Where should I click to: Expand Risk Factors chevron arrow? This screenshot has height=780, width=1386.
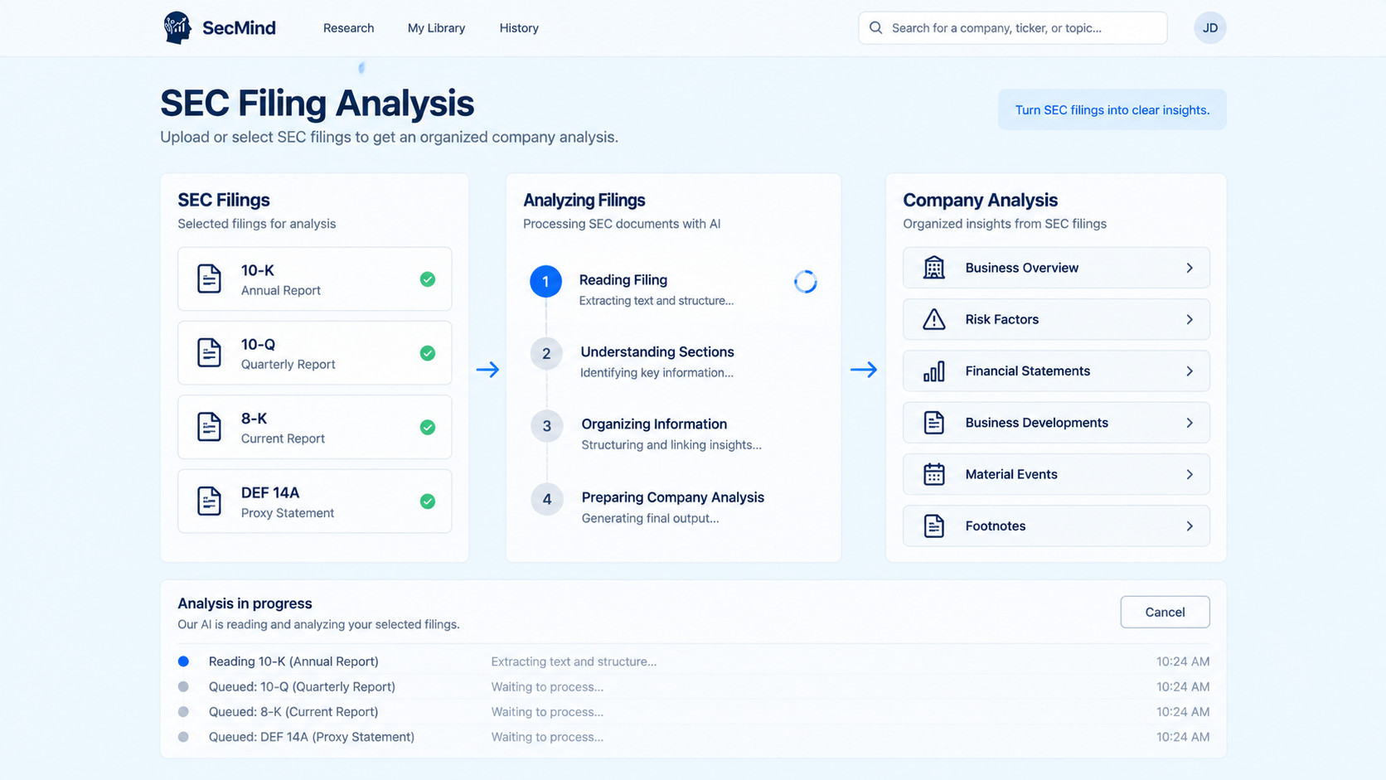[x=1190, y=319]
